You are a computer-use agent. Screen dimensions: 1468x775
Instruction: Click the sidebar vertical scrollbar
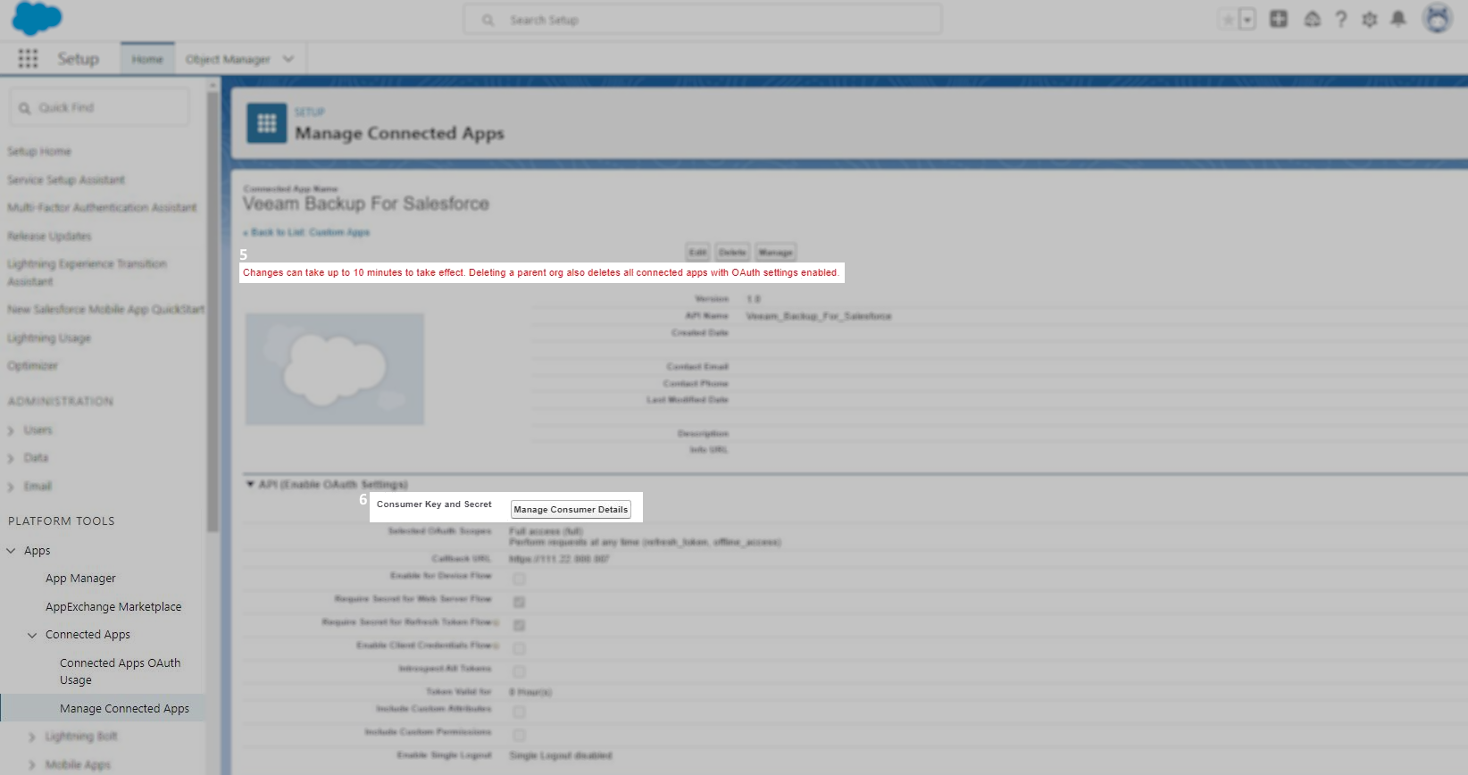(213, 312)
